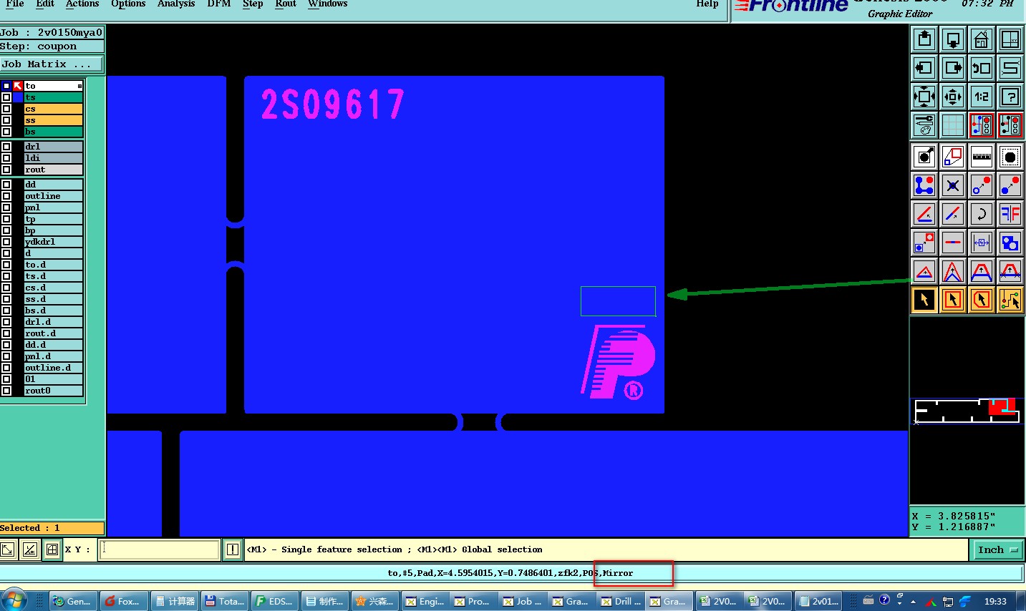Click the second coordinate mode button
The image size is (1026, 611).
[x=30, y=549]
